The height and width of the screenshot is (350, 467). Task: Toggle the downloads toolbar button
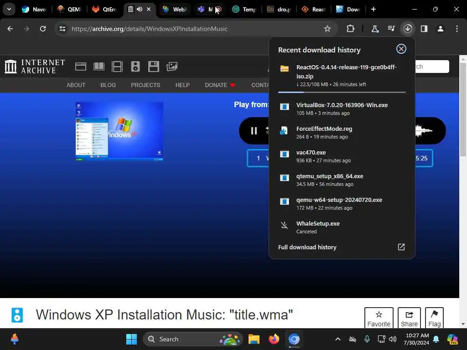point(407,29)
